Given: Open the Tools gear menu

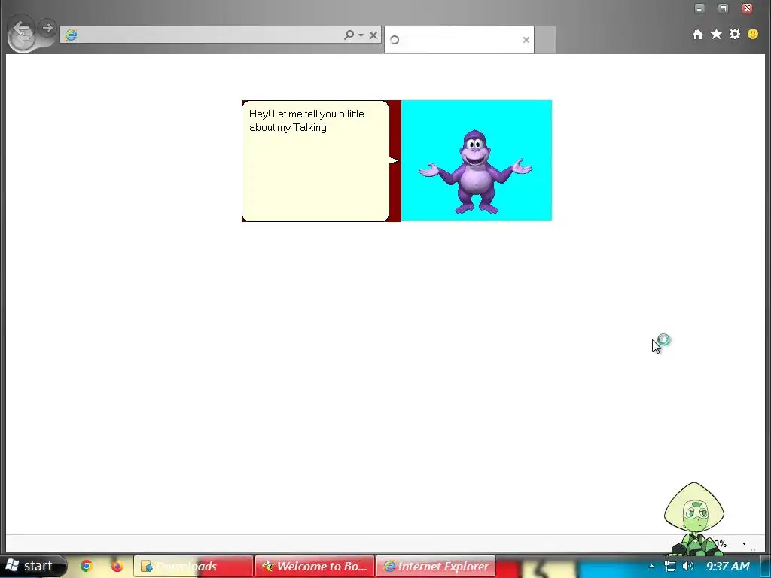Looking at the screenshot, I should pos(735,34).
